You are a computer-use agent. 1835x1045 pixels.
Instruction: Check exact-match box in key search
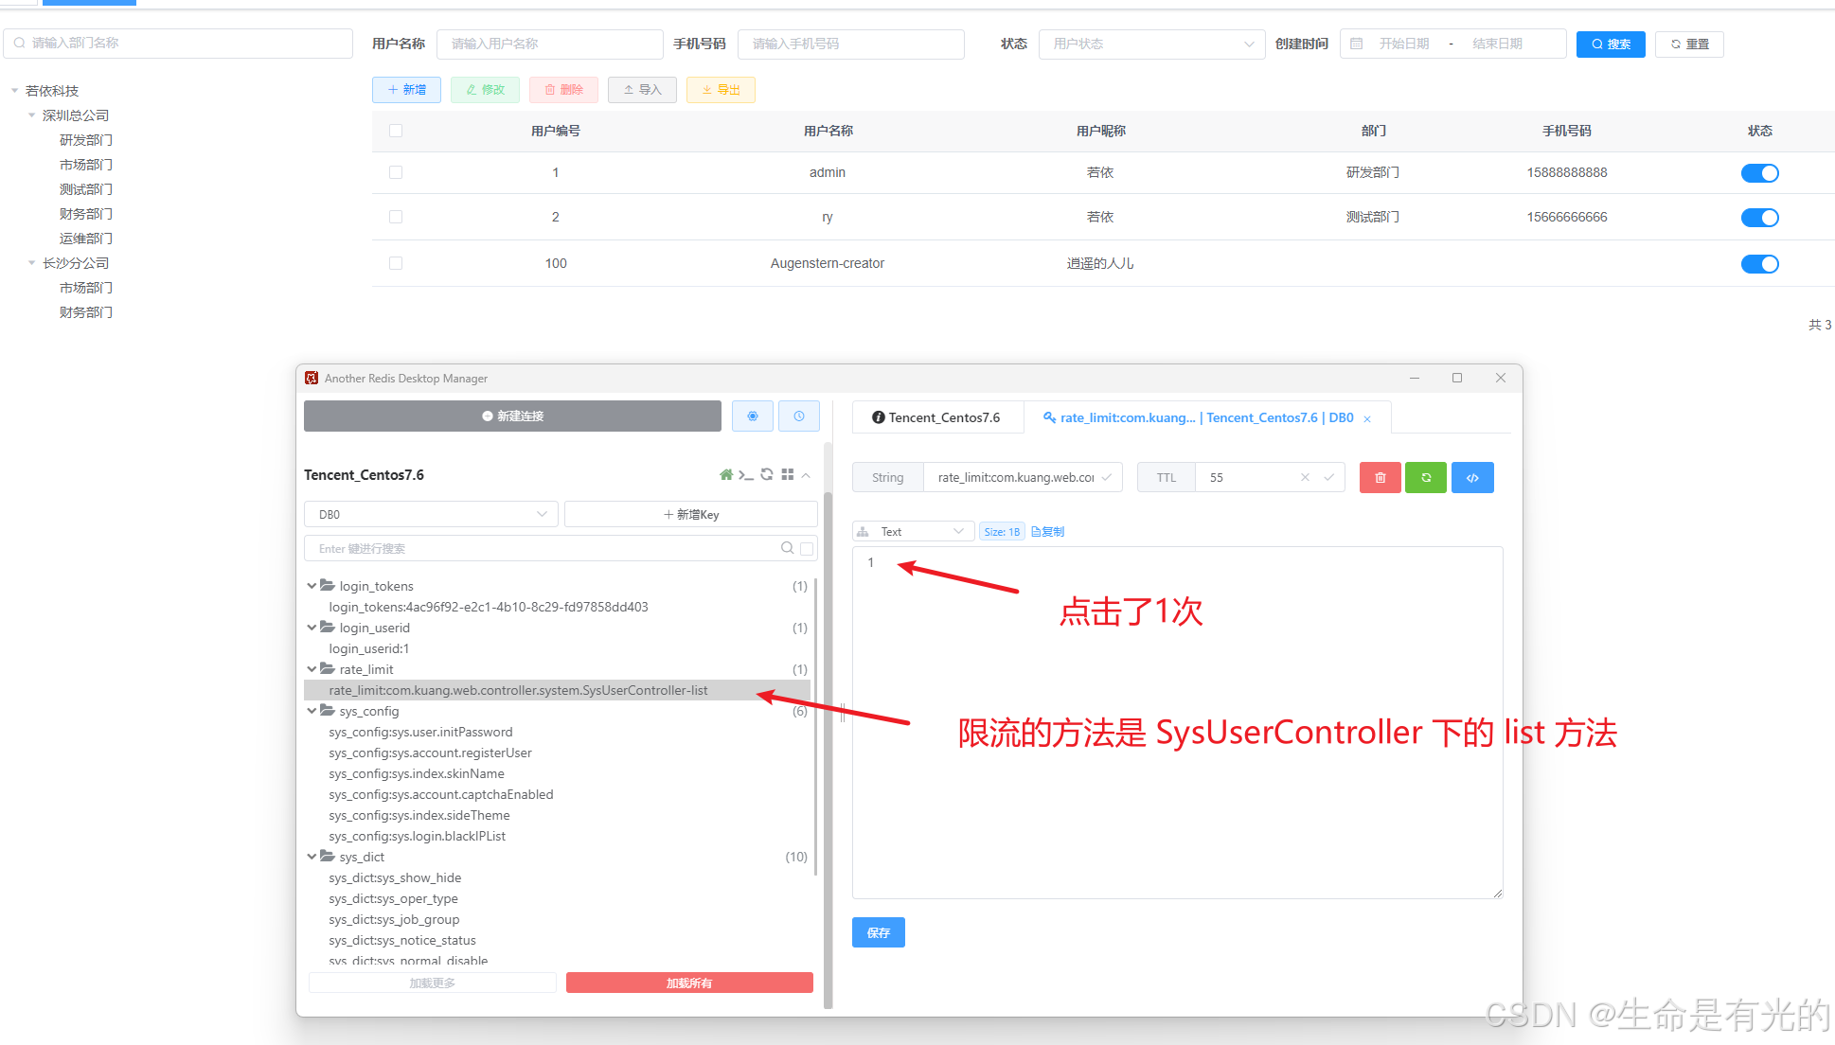tap(807, 549)
